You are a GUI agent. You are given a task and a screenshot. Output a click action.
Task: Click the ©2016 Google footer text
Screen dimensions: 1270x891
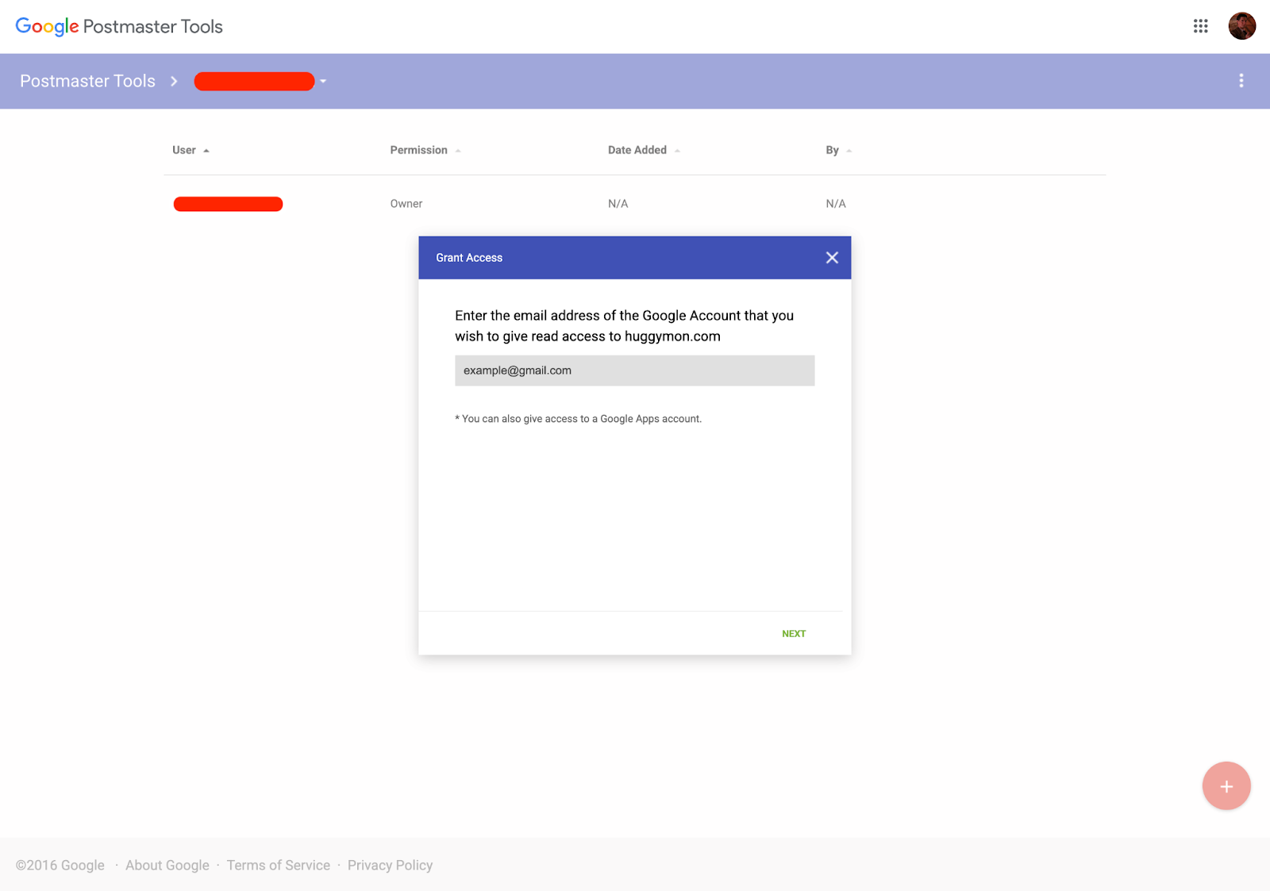[60, 866]
